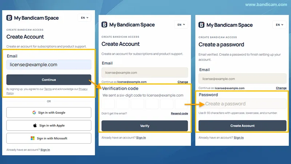Click 'Verification code' label
The image size is (291, 164).
point(120,88)
